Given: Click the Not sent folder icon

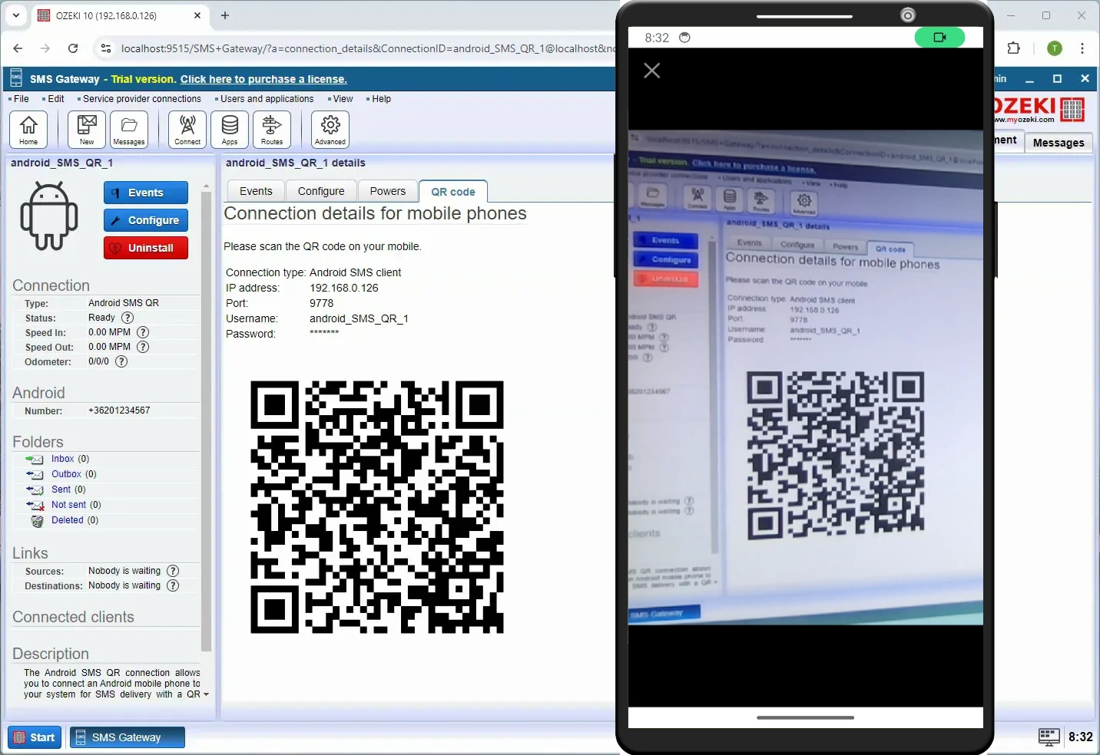Looking at the screenshot, I should point(35,505).
